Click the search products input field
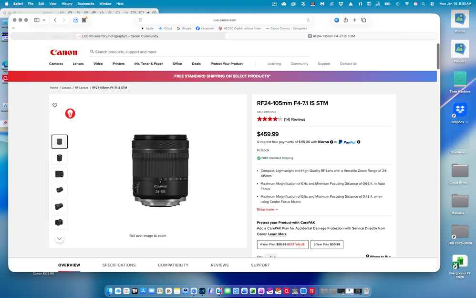This screenshot has height=298, width=476. pos(200,52)
